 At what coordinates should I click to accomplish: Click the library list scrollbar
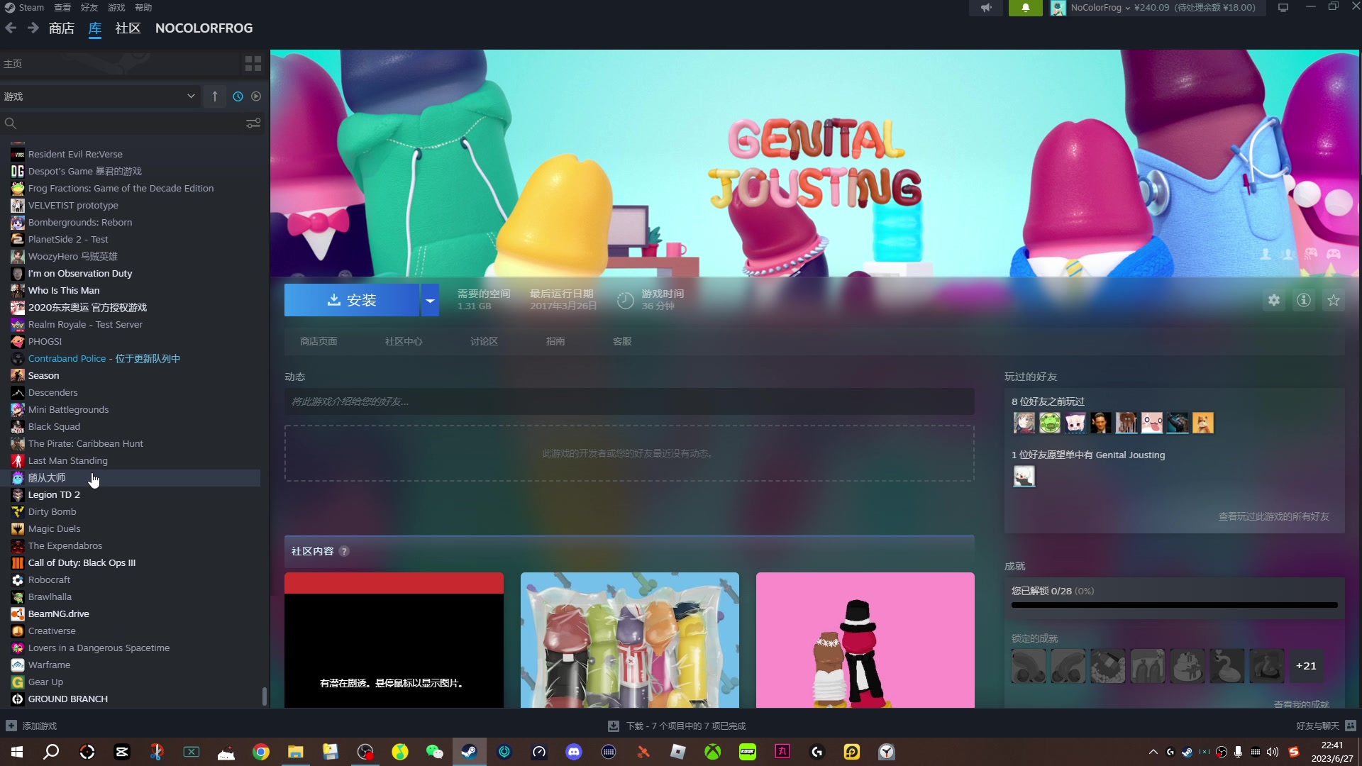[265, 696]
